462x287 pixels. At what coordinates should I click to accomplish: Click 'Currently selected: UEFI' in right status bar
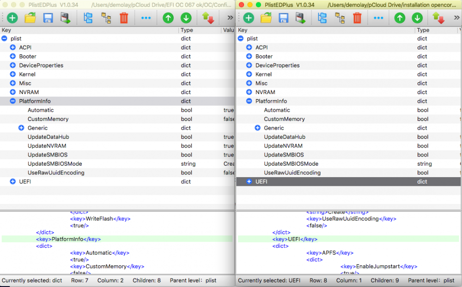(269, 281)
